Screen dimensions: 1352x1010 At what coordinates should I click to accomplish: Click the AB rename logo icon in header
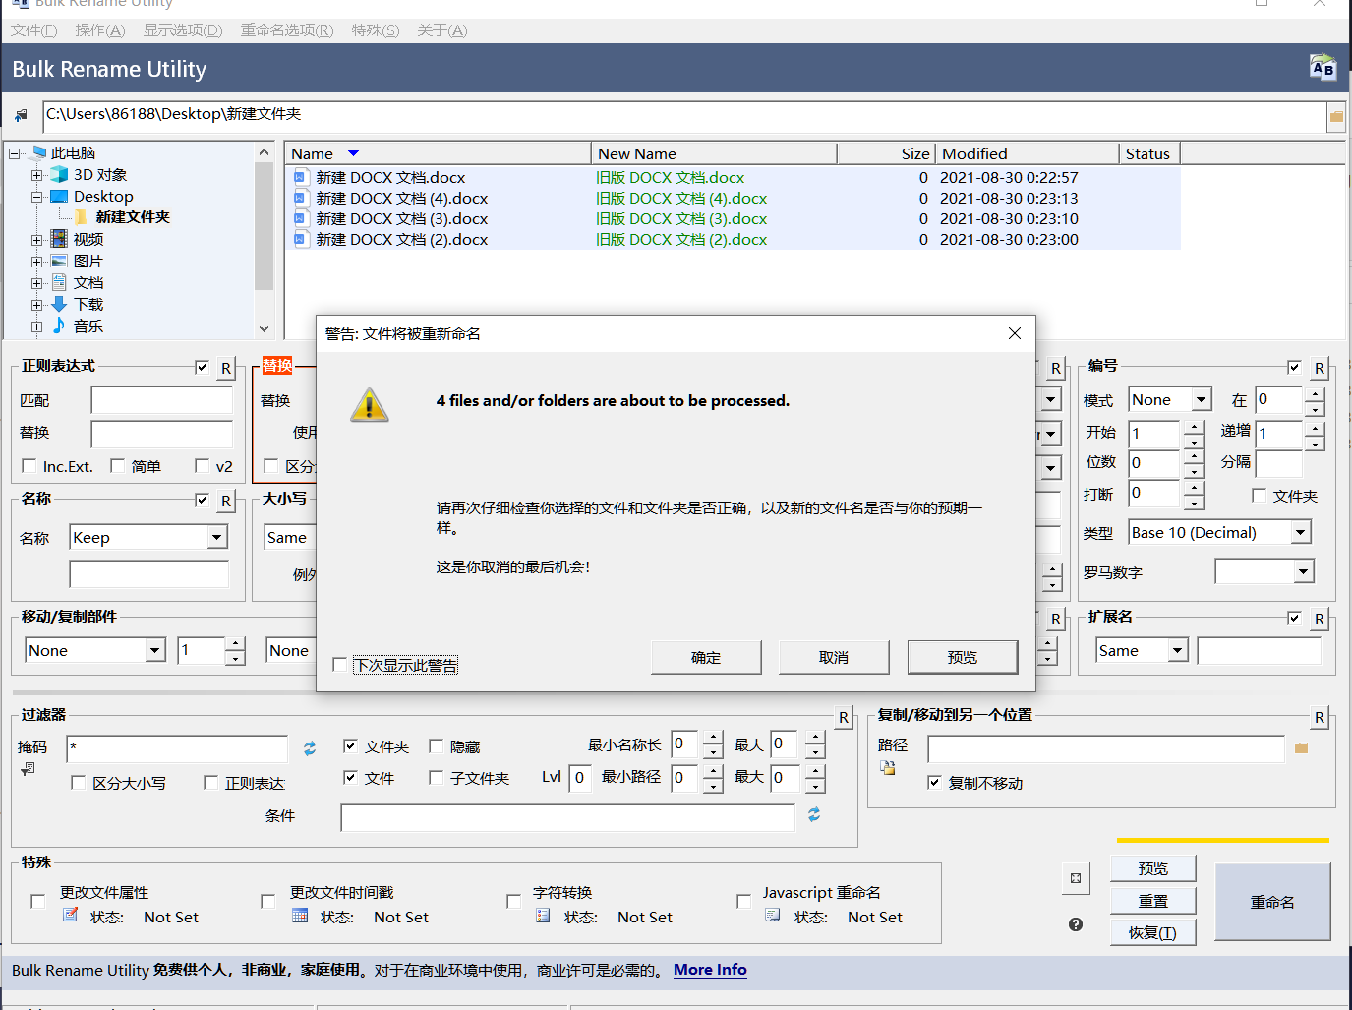coord(1323,68)
